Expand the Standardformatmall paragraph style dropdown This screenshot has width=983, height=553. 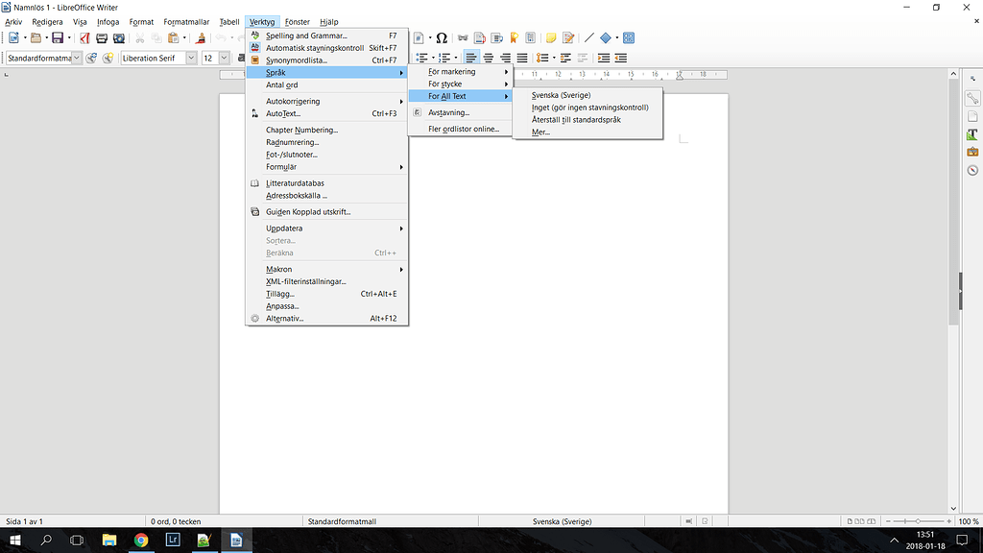75,57
